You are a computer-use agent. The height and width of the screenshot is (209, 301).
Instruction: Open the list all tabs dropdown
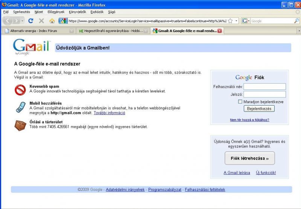click(299, 31)
